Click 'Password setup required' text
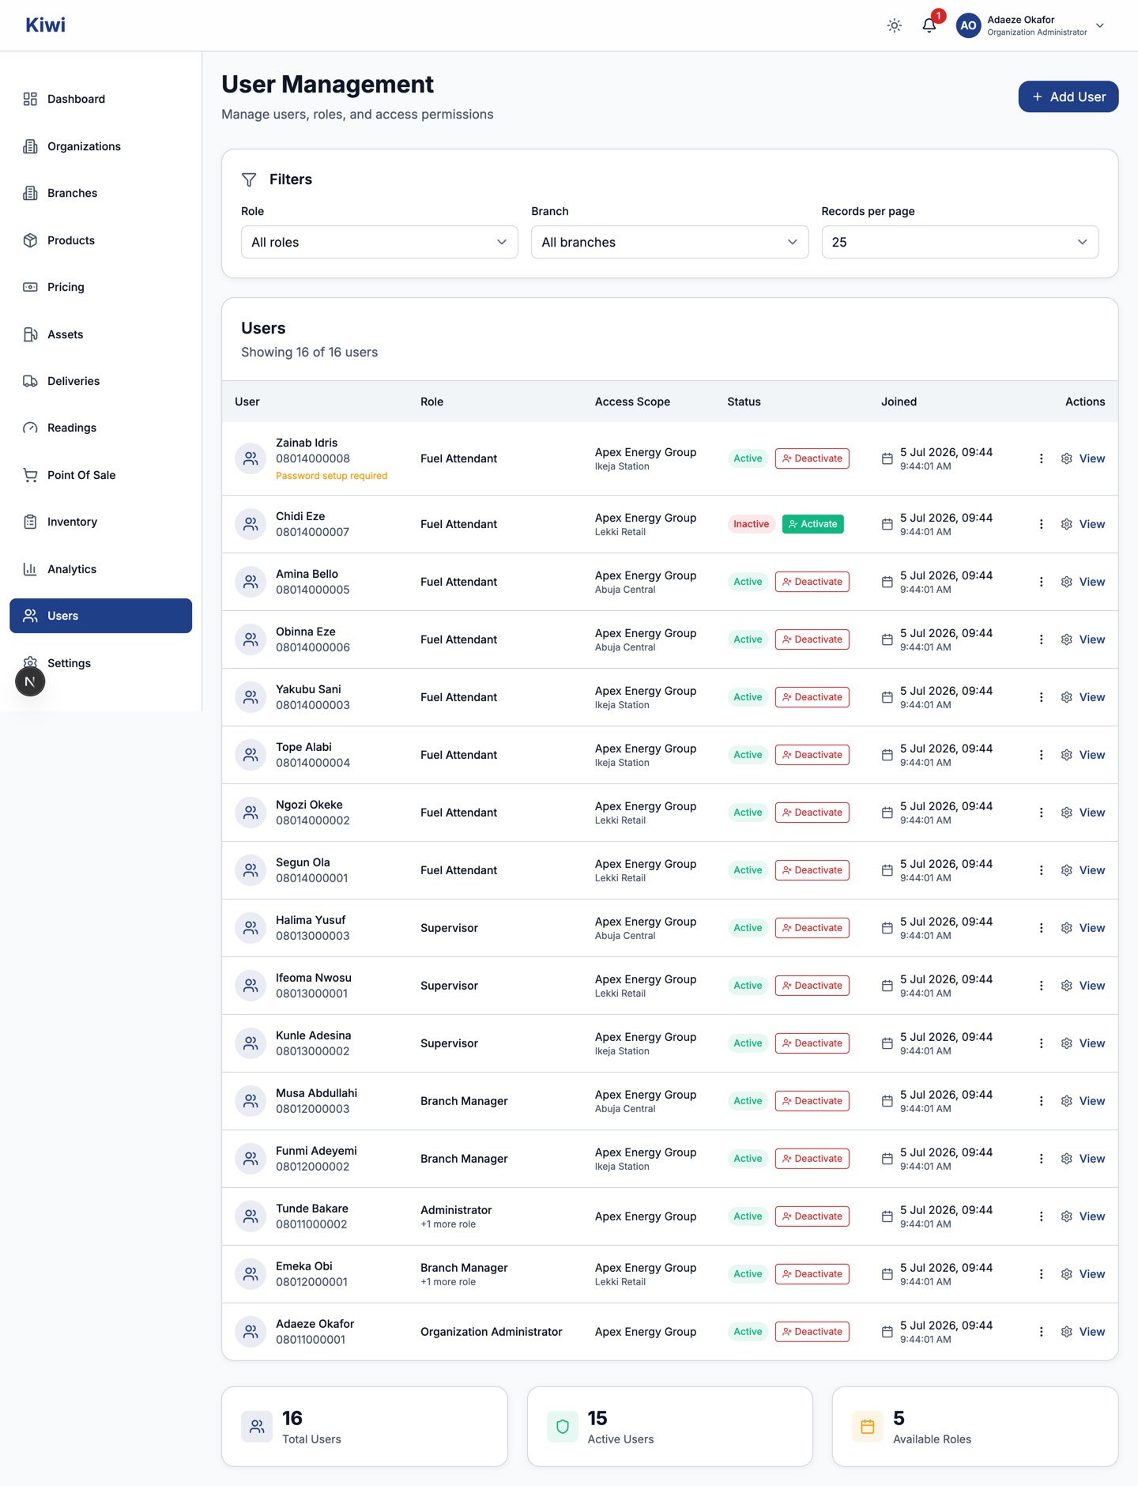The width and height of the screenshot is (1138, 1486). pos(331,476)
